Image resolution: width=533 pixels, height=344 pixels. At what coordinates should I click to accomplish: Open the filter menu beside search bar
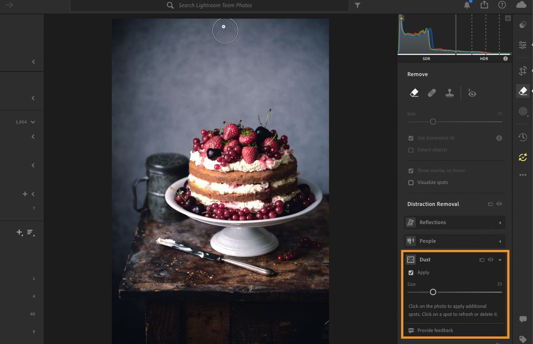point(358,5)
